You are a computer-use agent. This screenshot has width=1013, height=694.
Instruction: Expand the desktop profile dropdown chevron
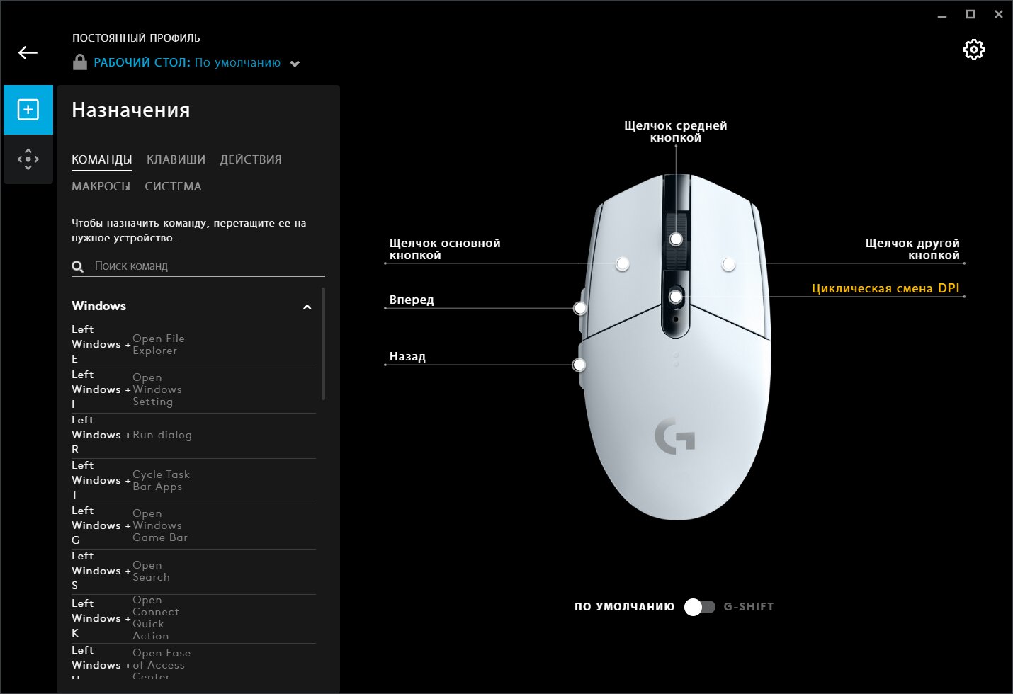pos(295,64)
